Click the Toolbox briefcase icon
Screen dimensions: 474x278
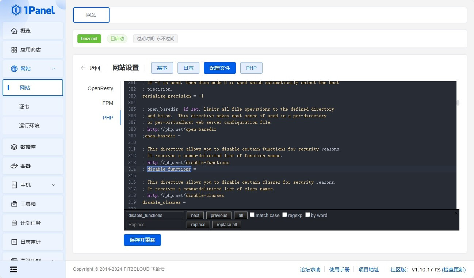[x=14, y=204]
